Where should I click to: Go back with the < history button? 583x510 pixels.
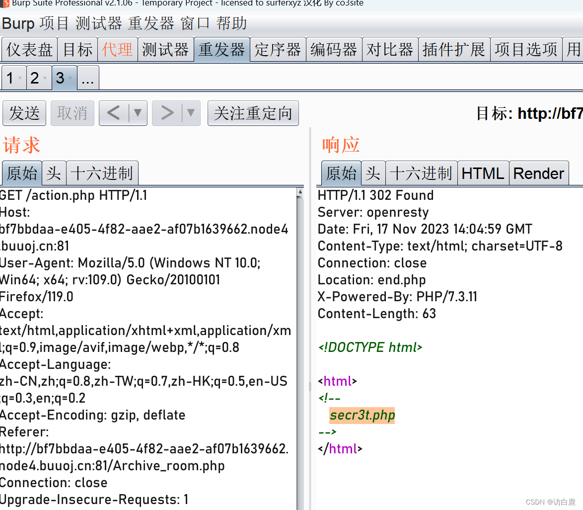114,113
